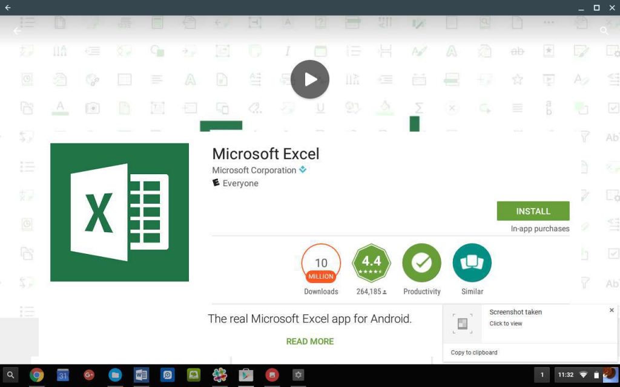Play the Microsoft Excel preview video
The image size is (620, 387).
point(310,79)
